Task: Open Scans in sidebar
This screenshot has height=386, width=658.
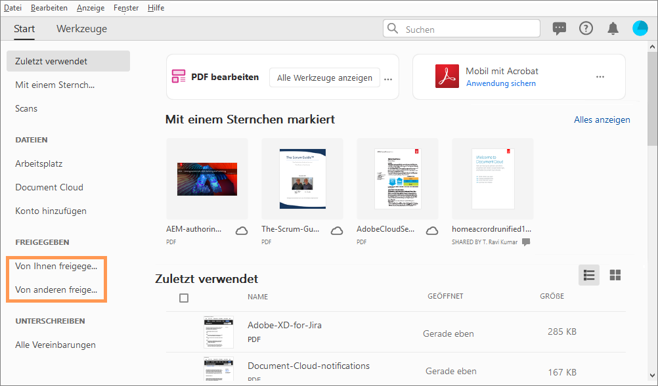Action: pyautogui.click(x=26, y=108)
